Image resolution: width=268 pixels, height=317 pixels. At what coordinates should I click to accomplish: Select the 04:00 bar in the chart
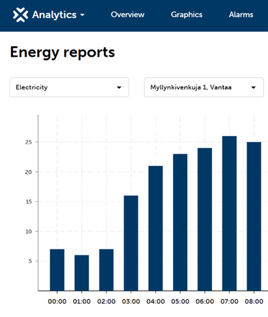[155, 228]
